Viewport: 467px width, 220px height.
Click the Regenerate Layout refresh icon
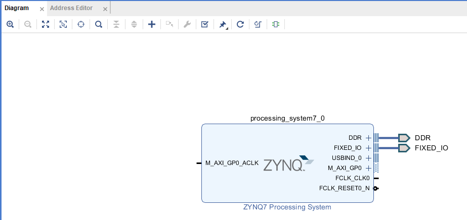point(240,24)
